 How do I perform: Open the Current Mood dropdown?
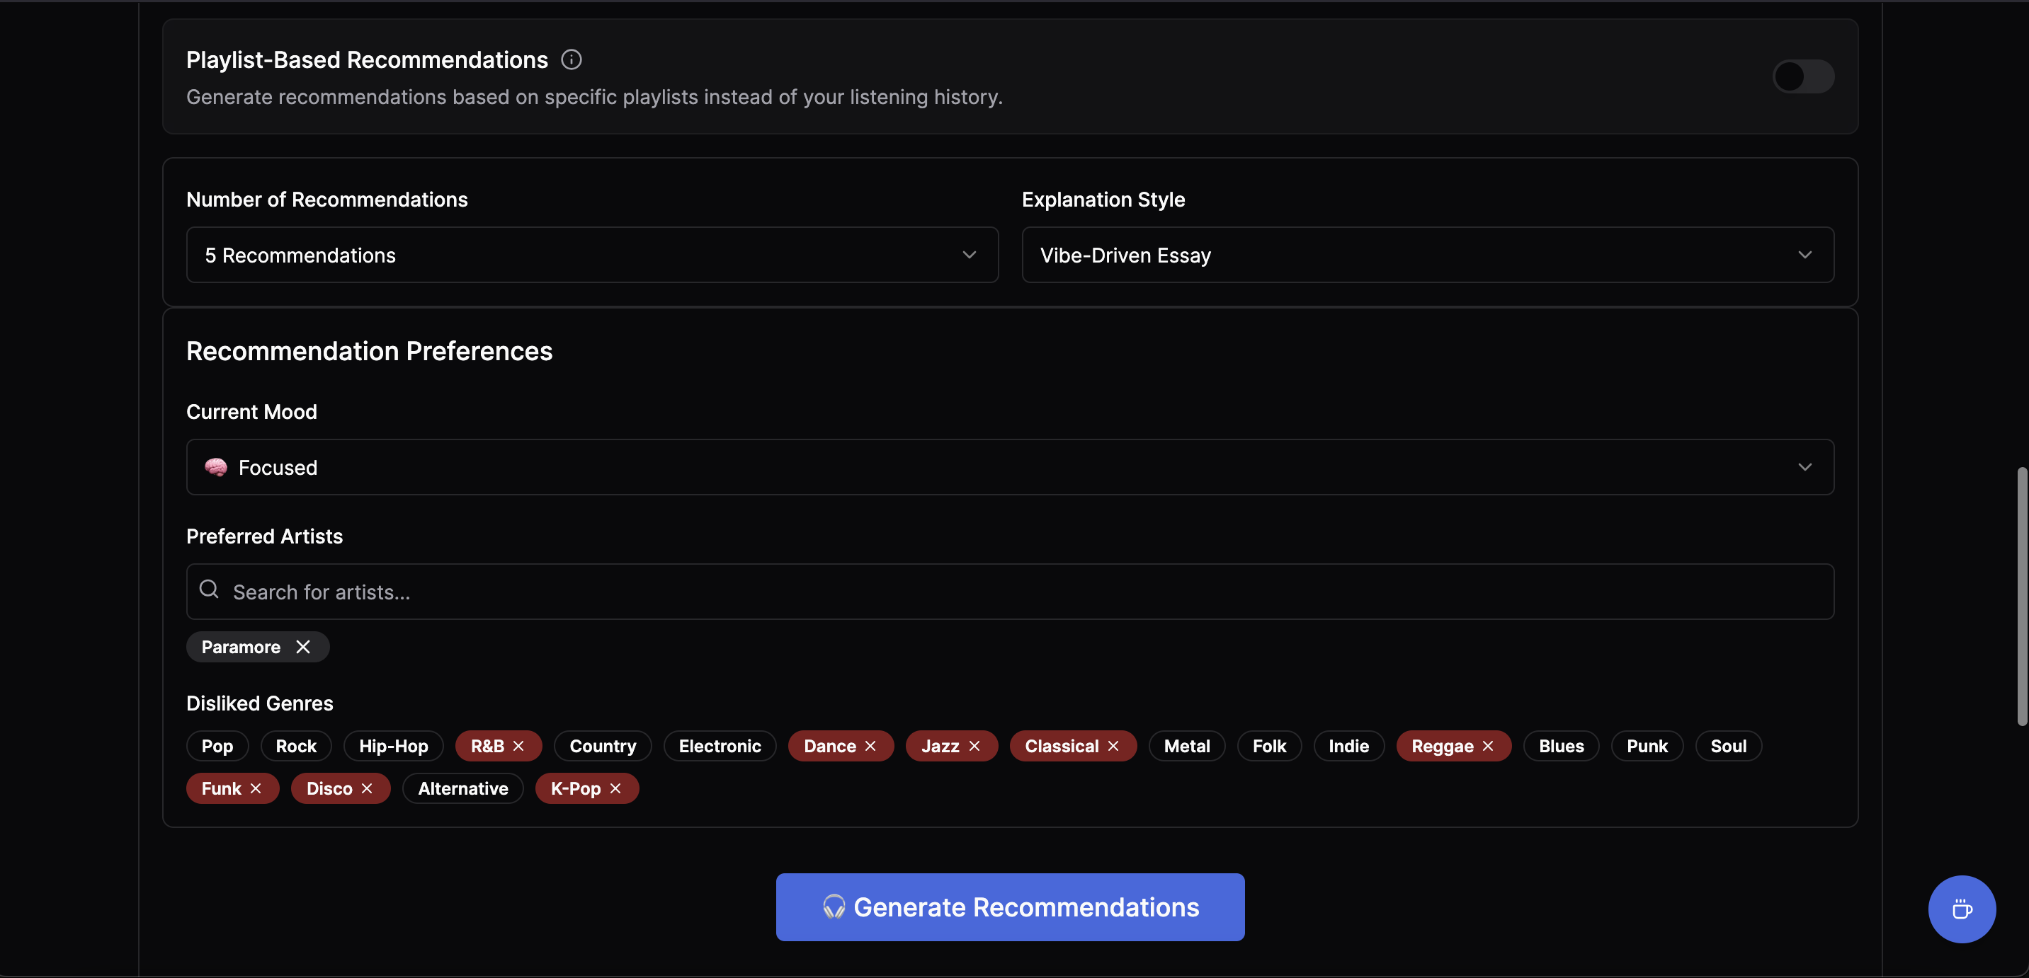[x=1010, y=467]
